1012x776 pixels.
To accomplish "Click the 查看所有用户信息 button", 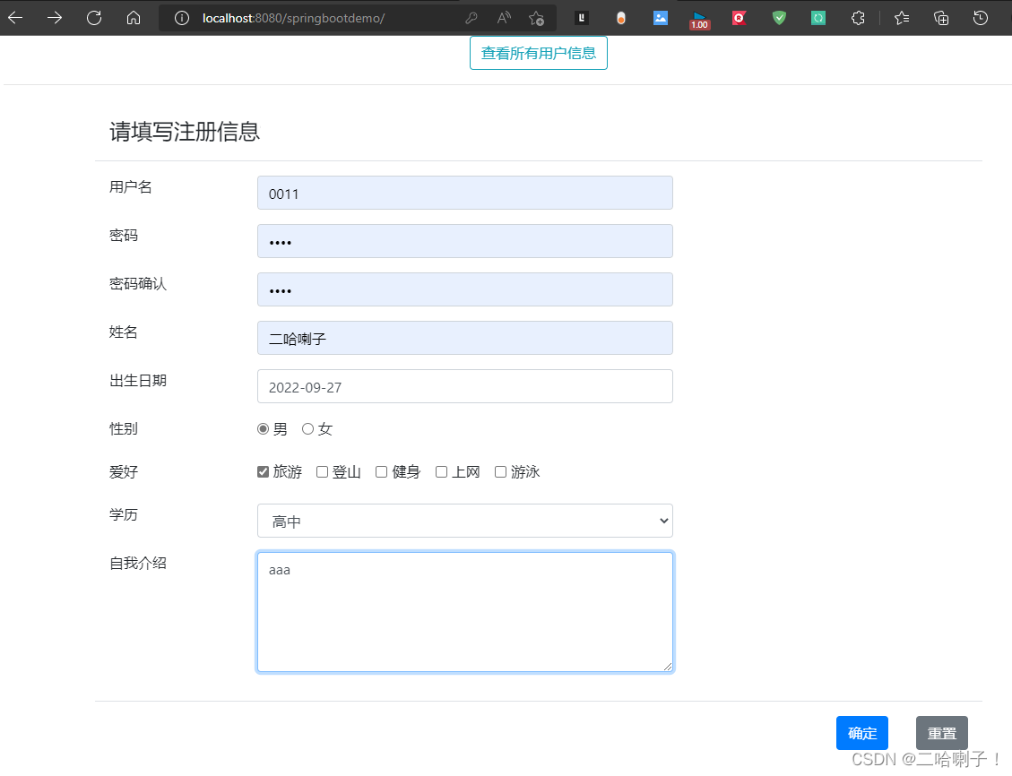I will pyautogui.click(x=538, y=52).
